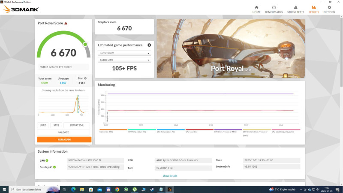The image size is (343, 193).
Task: Open the Results tab
Action: coord(314,9)
